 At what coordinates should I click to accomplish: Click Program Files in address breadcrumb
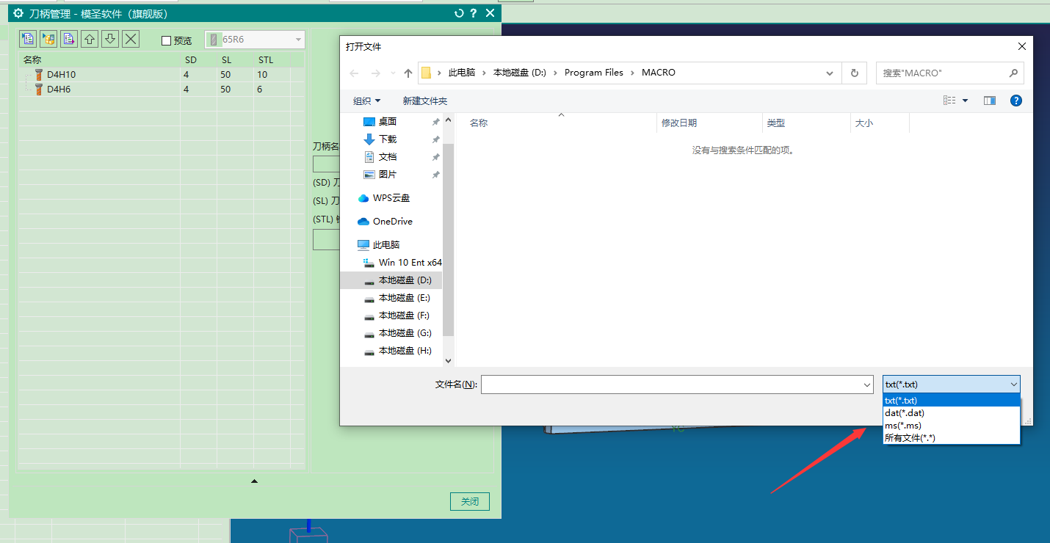click(594, 73)
